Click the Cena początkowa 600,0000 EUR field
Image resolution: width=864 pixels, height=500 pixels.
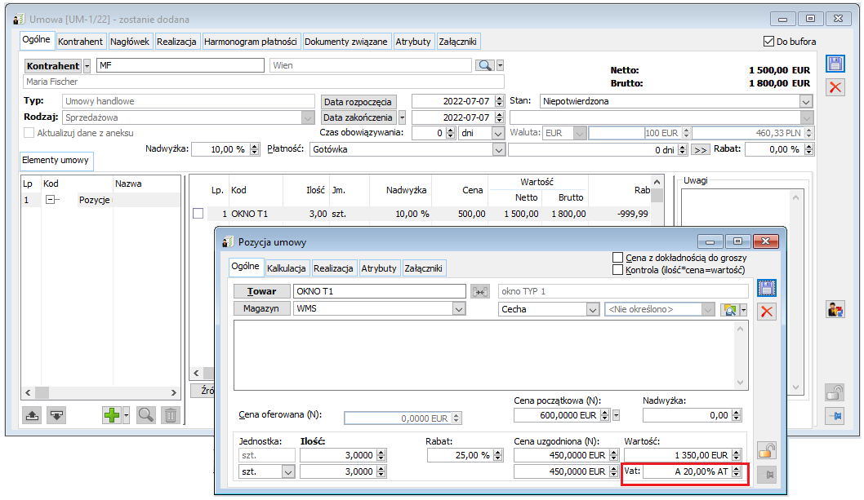(562, 415)
